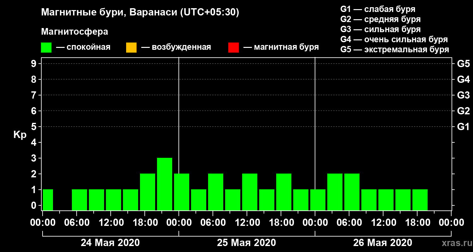
Task: Click the red 'магнитная буря' legend swatch
Action: [233, 48]
